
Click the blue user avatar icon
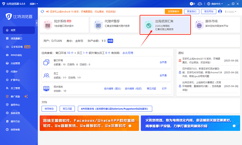point(220,11)
